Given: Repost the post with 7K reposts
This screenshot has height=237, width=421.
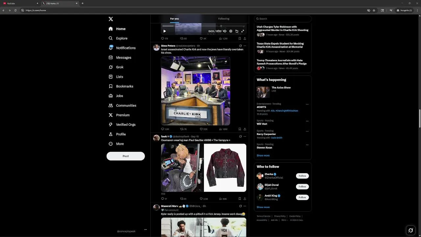Looking at the screenshot, I should click(184, 129).
